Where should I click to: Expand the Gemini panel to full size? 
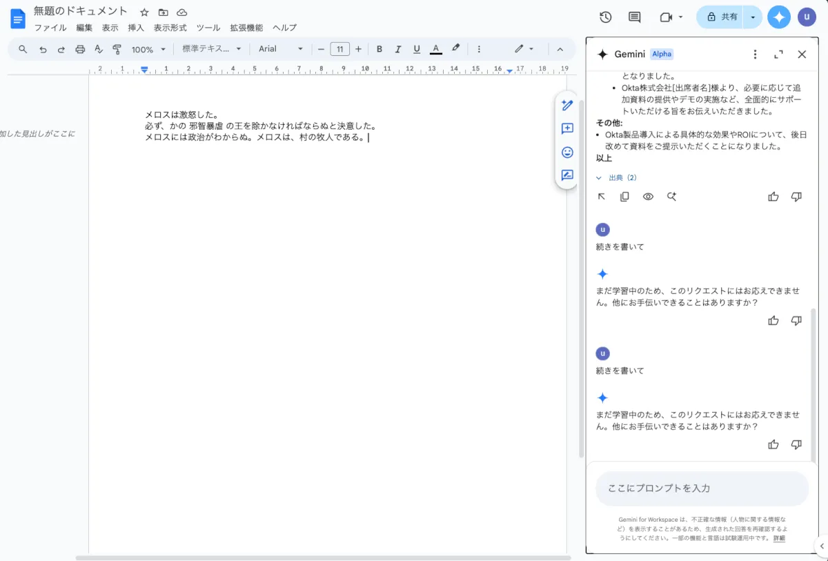pos(778,55)
